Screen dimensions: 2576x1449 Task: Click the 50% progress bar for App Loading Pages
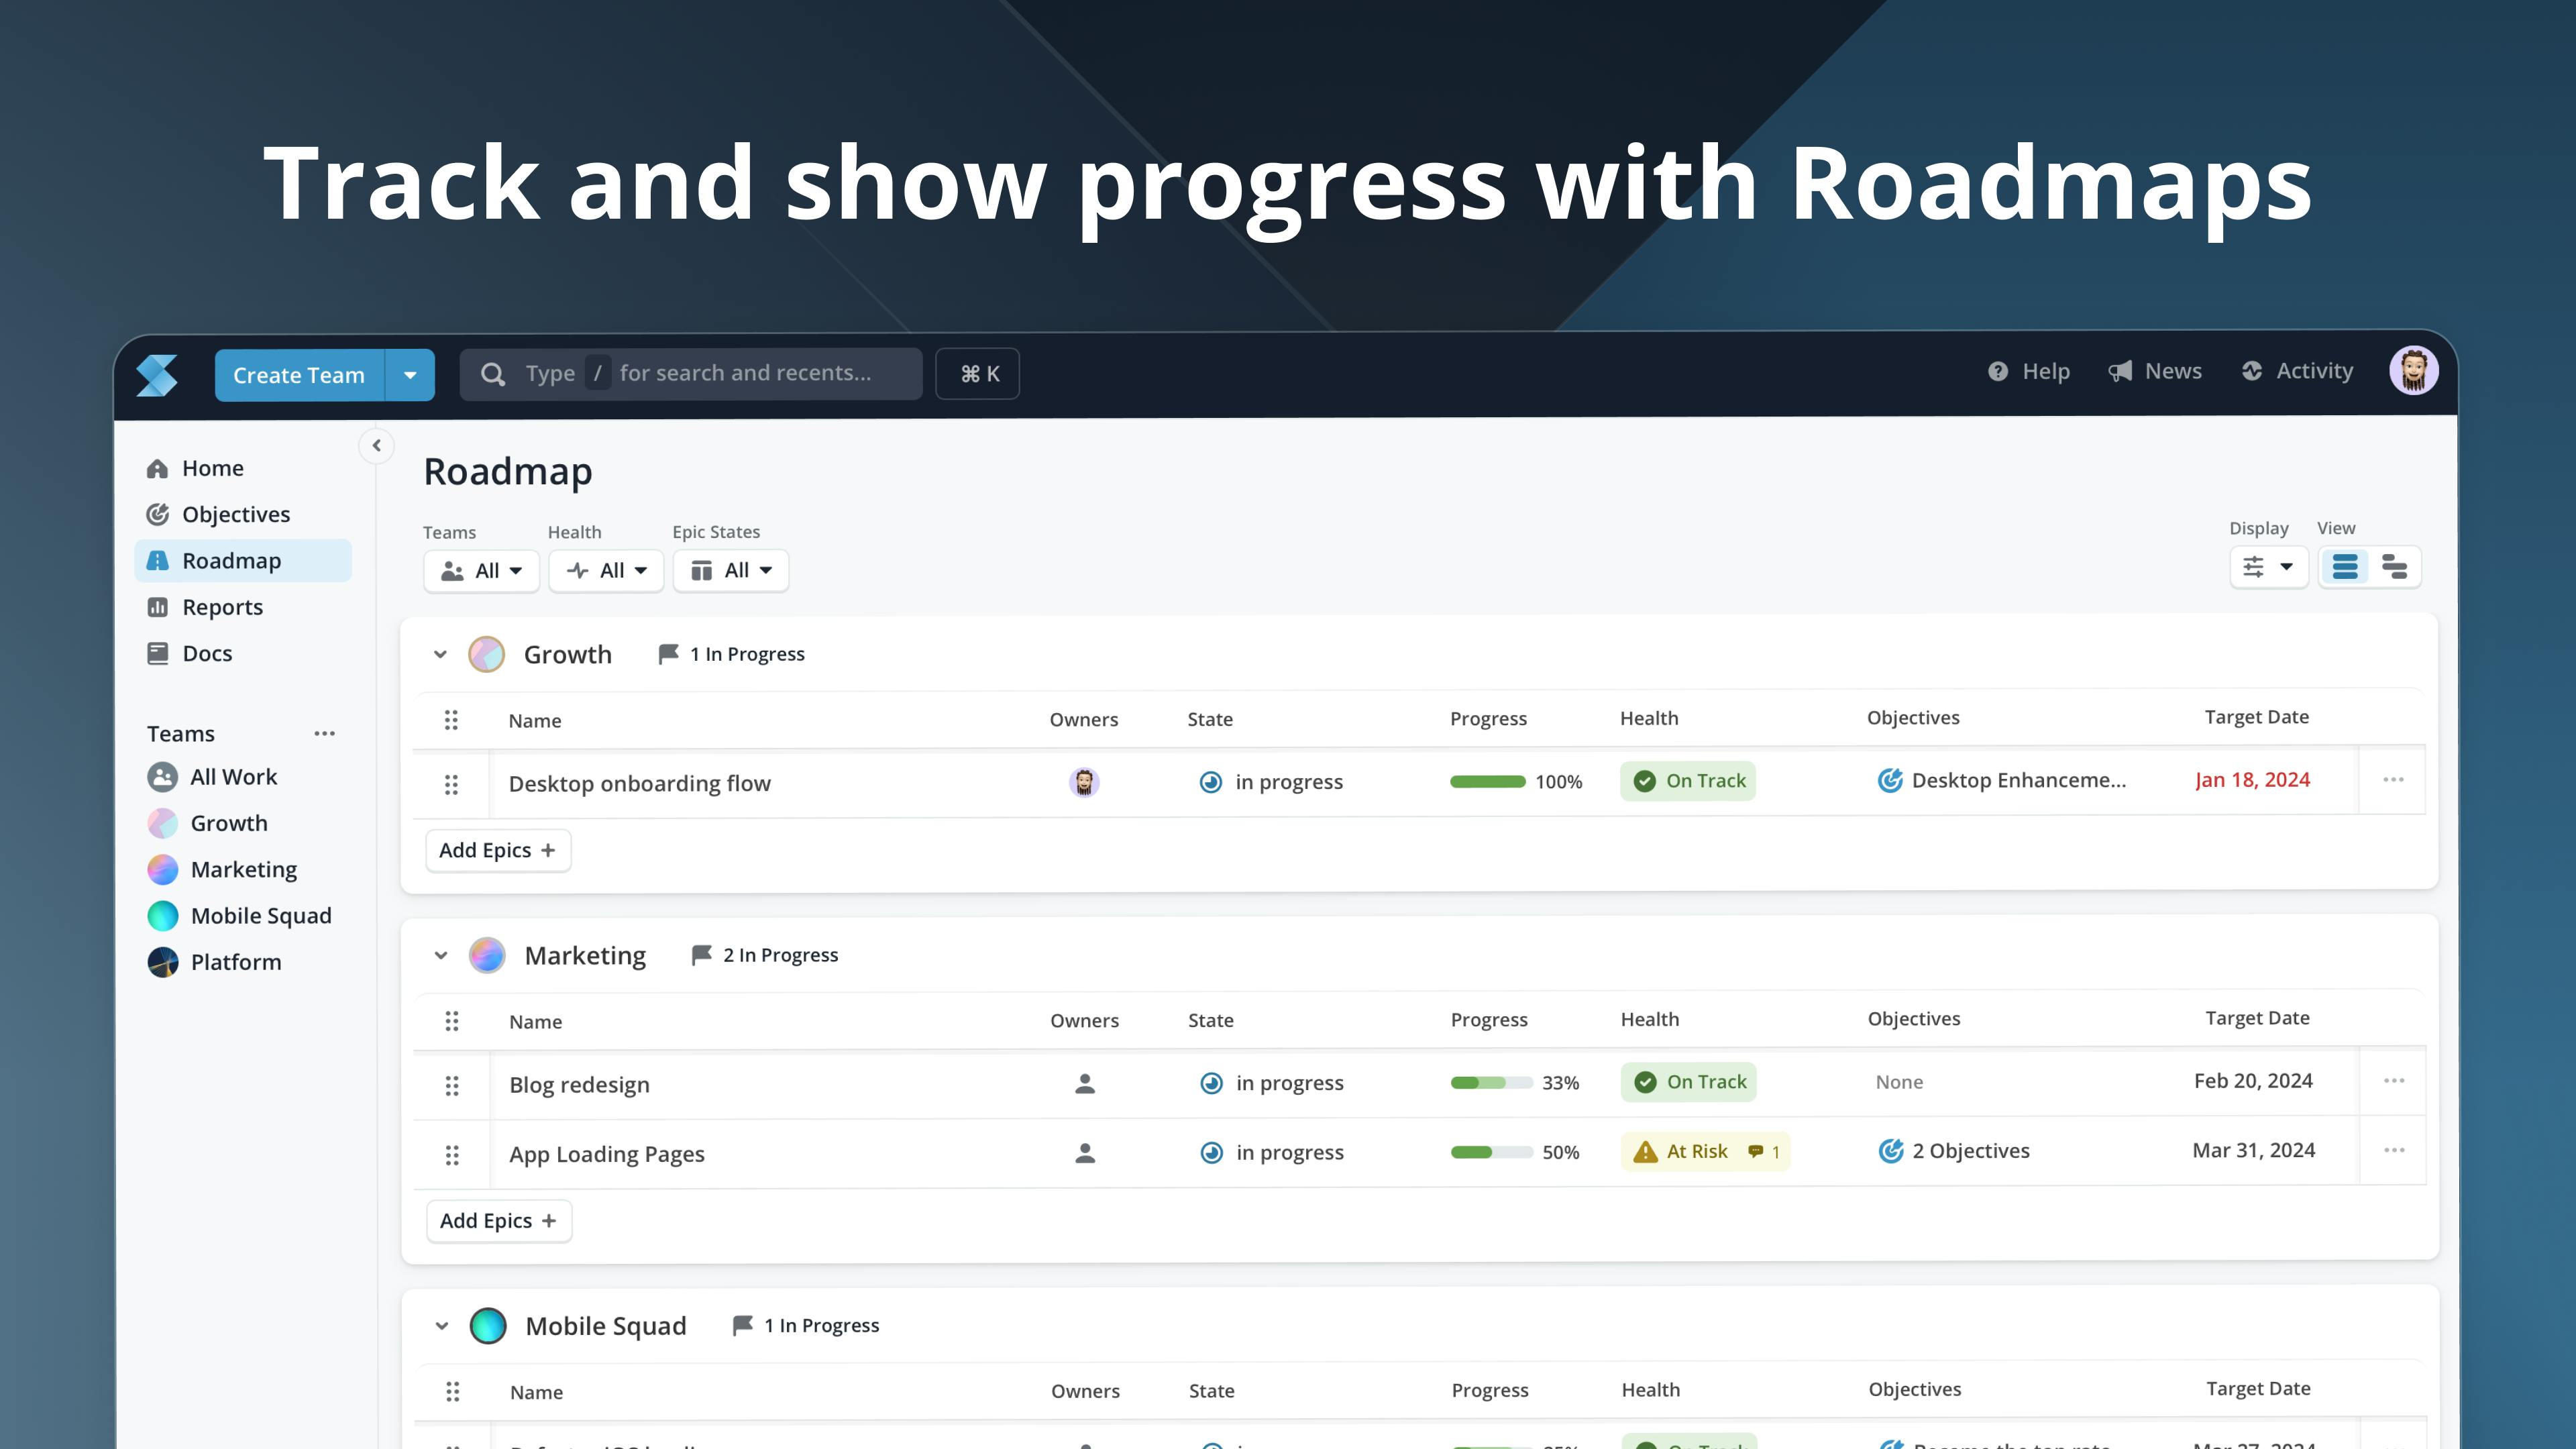tap(1491, 1153)
